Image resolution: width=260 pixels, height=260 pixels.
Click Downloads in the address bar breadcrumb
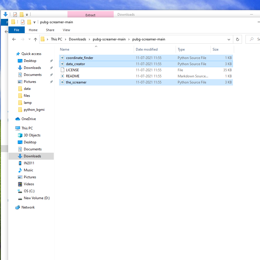click(77, 39)
